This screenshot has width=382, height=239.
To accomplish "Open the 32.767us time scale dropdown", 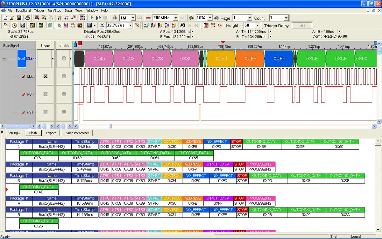I will point(130,25).
